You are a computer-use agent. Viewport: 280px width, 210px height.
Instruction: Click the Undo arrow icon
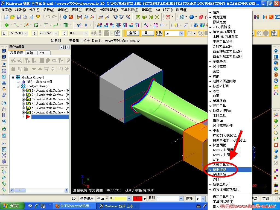point(48,17)
